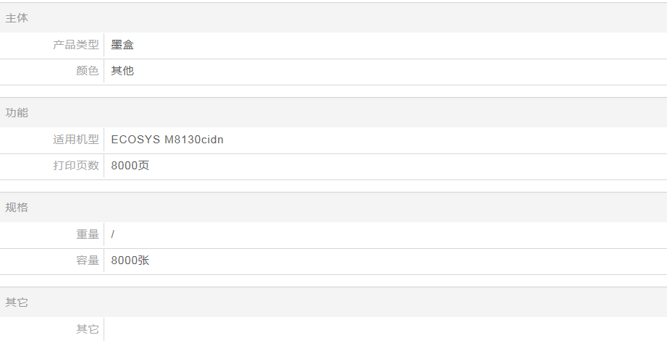Click the 功能 section header
667x343 pixels.
coord(17,113)
